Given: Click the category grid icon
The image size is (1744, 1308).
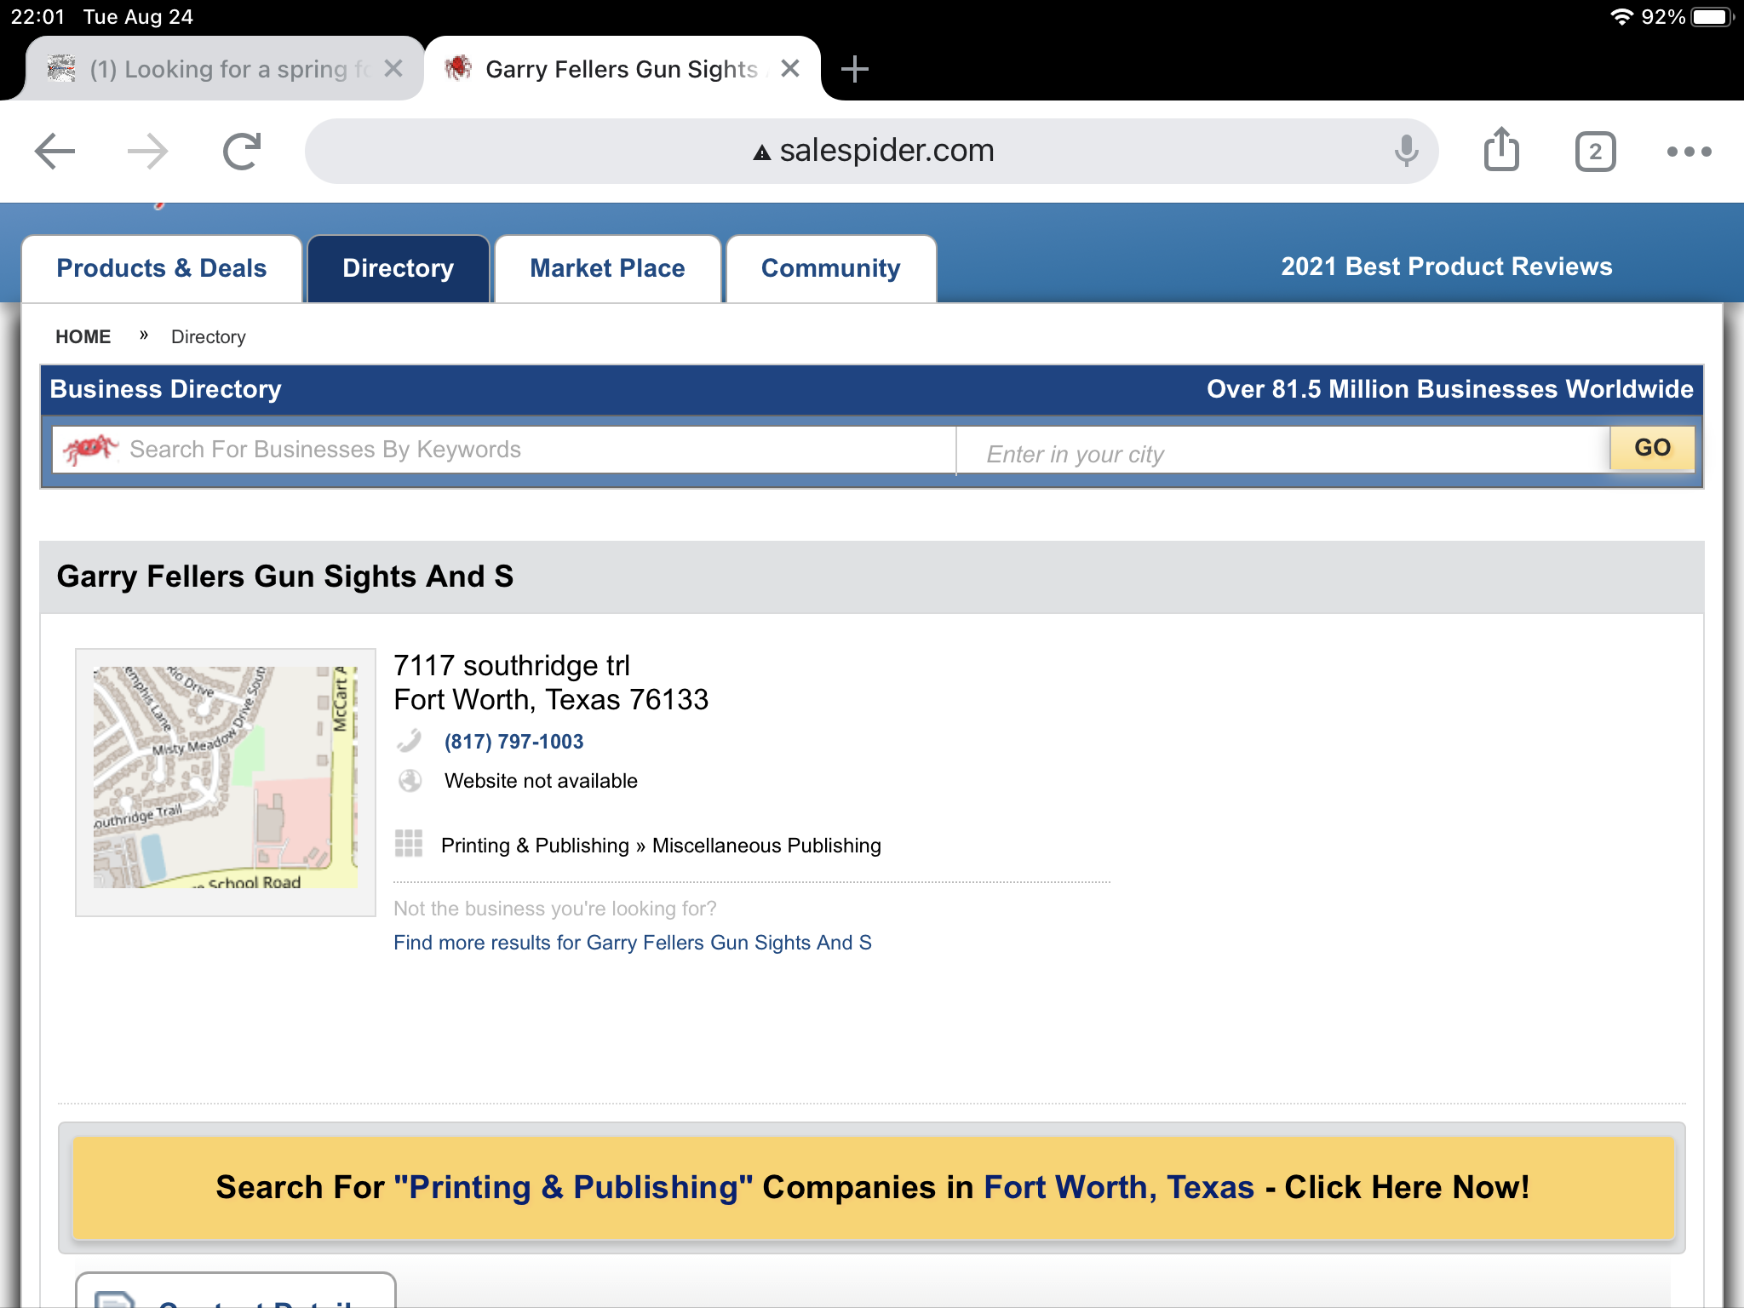Looking at the screenshot, I should (x=409, y=843).
